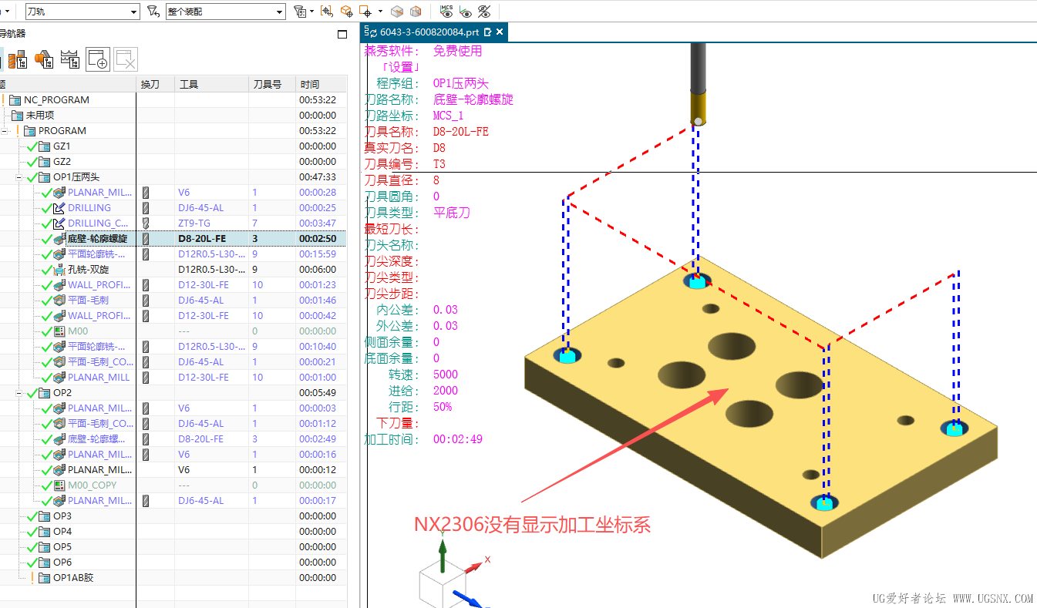Click the create new window navigator icon

click(x=98, y=59)
